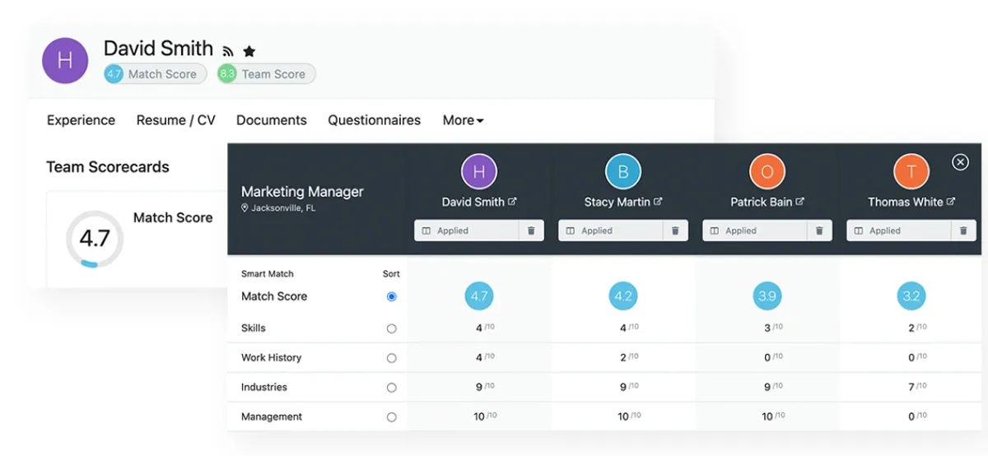Viewport: 988px width, 456px height.
Task: Open the Experience tab
Action: tap(81, 120)
